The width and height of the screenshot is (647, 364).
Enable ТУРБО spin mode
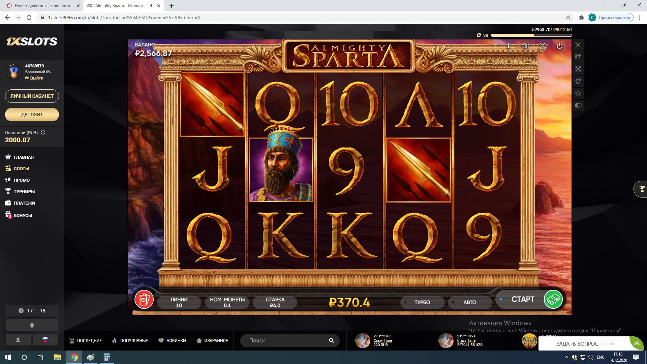[422, 302]
